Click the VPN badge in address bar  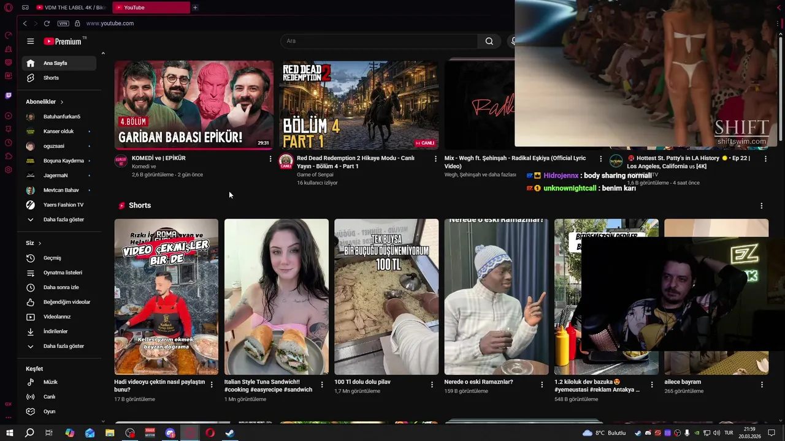click(63, 23)
